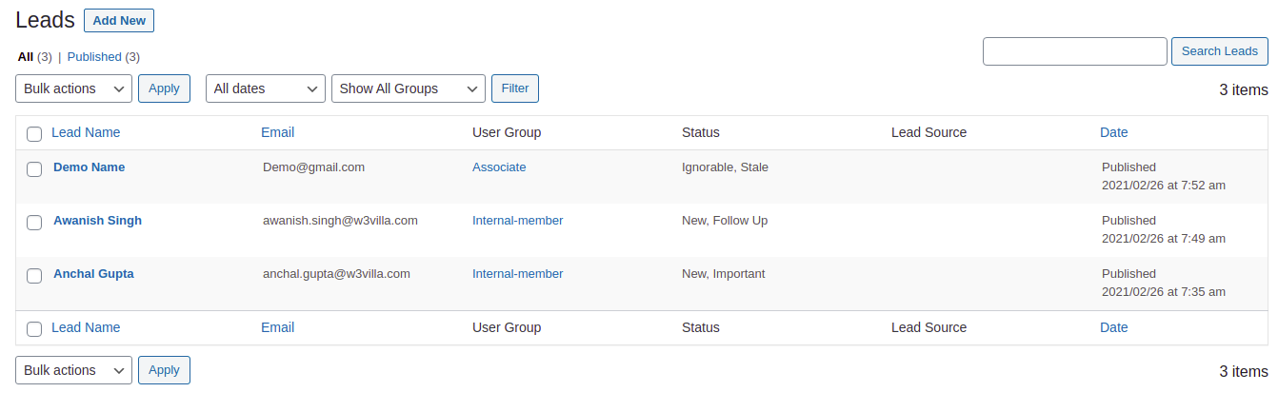This screenshot has height=412, width=1278.
Task: Open the bottom Bulk actions dropdown
Action: (73, 370)
